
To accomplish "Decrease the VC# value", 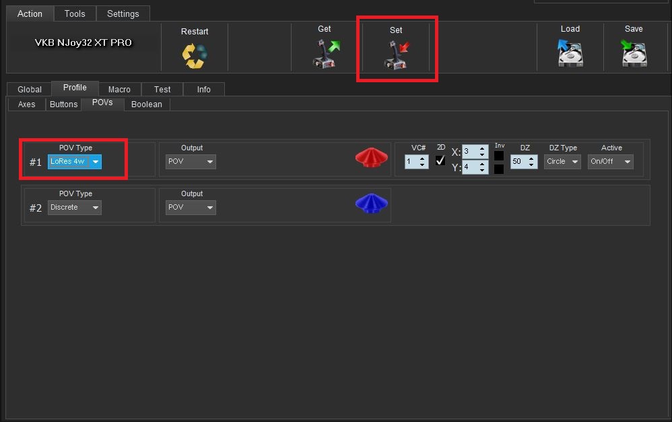I will pyautogui.click(x=422, y=164).
